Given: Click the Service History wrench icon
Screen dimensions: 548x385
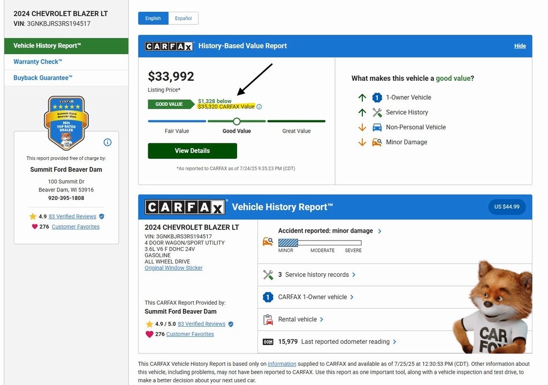Looking at the screenshot, I should click(x=377, y=112).
